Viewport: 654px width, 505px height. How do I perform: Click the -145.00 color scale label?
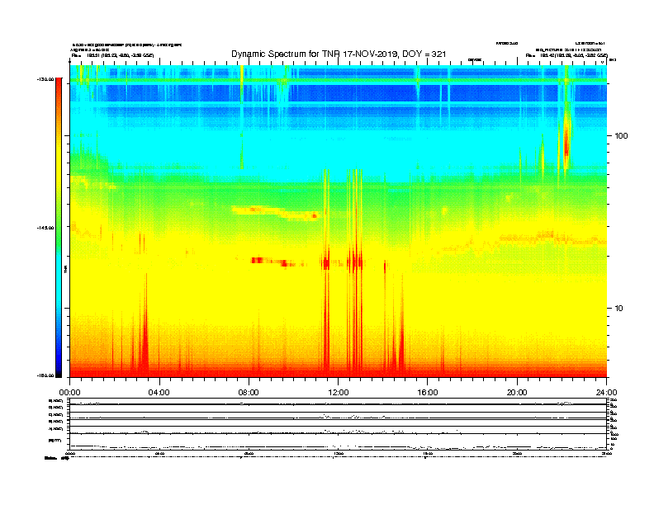point(45,228)
